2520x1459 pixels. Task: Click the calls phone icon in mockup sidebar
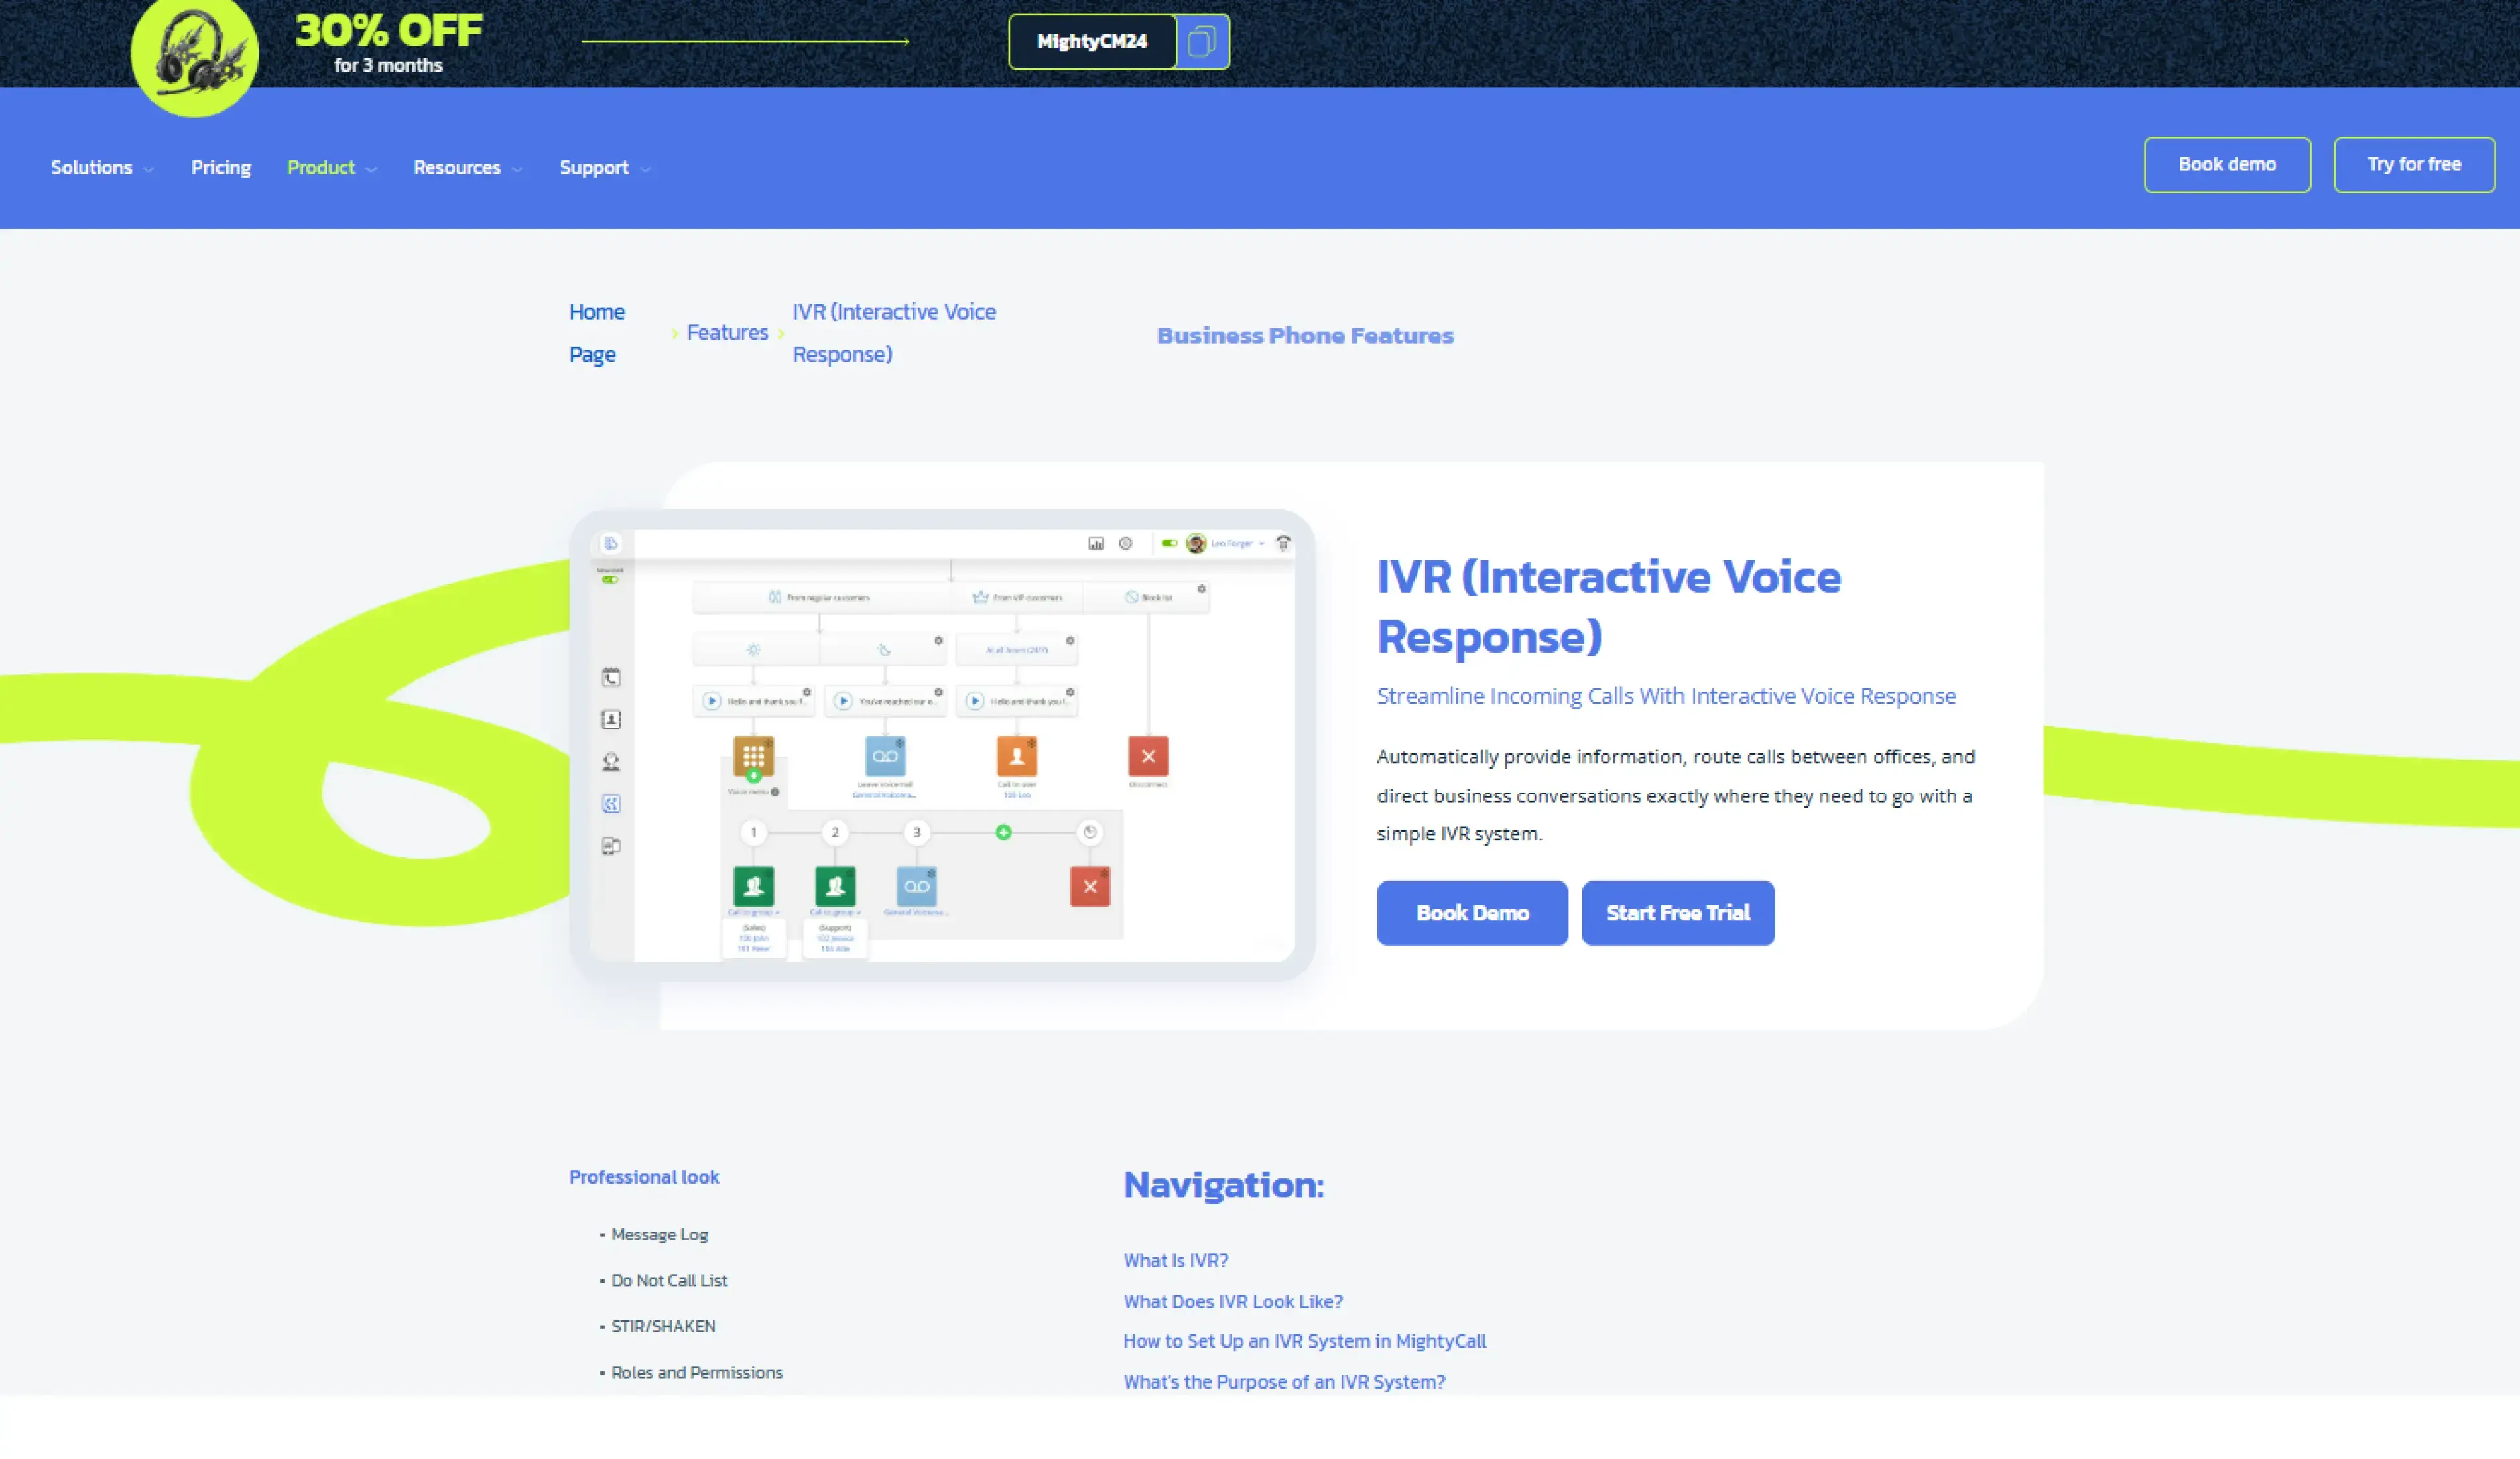pyautogui.click(x=611, y=677)
